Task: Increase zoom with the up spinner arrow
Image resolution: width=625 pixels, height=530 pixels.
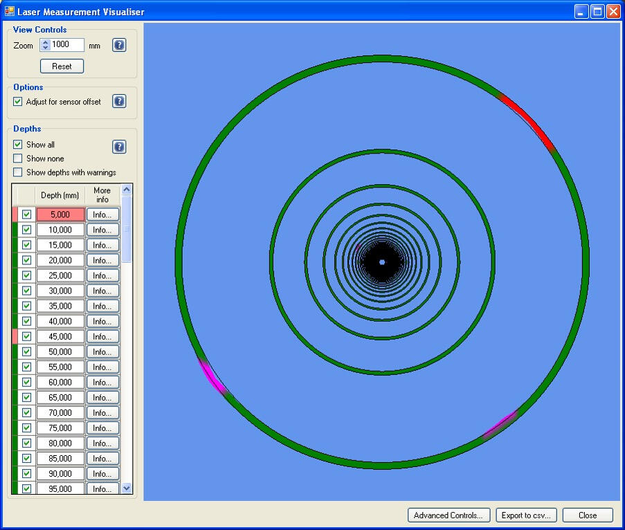Action: tap(46, 42)
